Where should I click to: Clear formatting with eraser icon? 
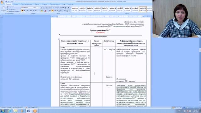46,8
